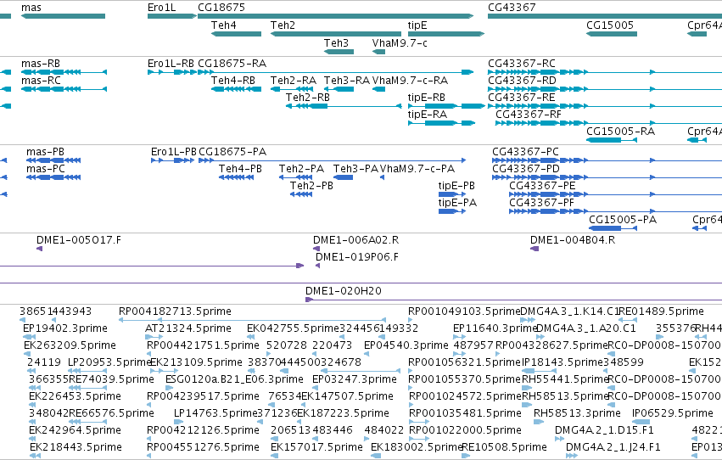Click the CG15005 gene label
The height and width of the screenshot is (460, 722).
coord(610,25)
